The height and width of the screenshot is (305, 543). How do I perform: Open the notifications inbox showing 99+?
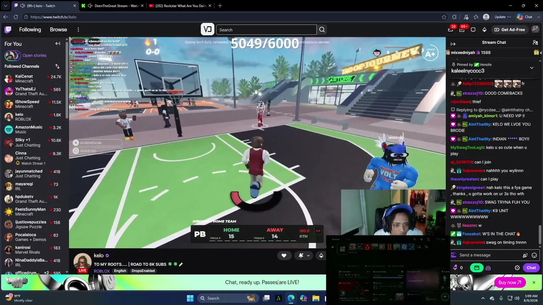(x=462, y=29)
